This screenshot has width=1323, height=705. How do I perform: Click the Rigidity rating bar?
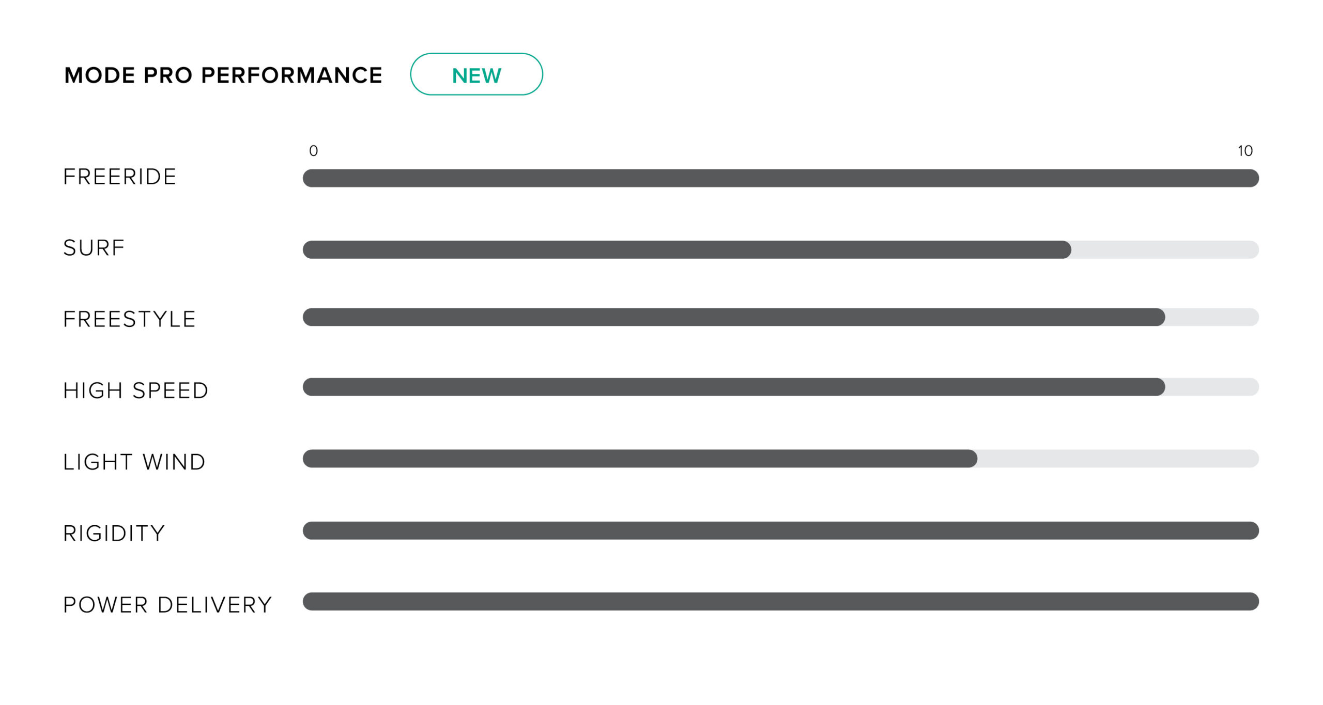tap(780, 530)
